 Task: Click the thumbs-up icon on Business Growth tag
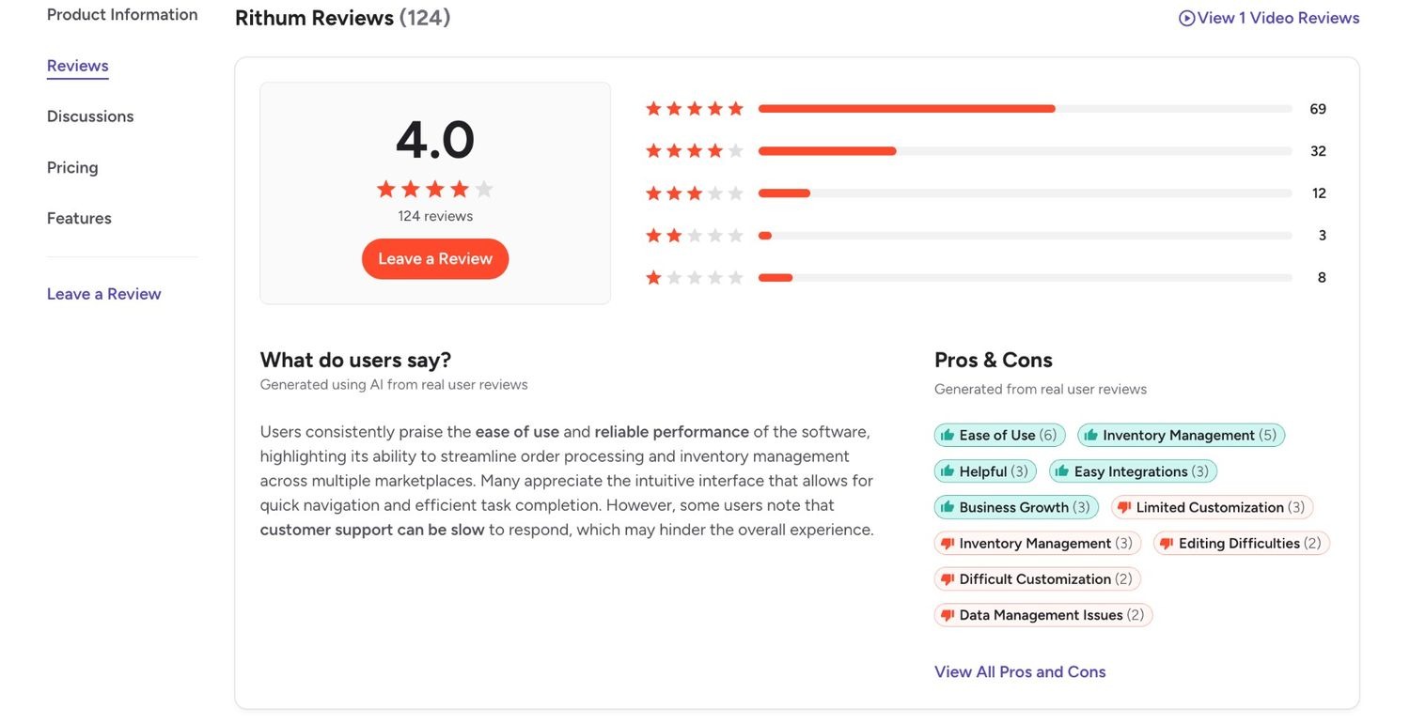[x=948, y=508]
